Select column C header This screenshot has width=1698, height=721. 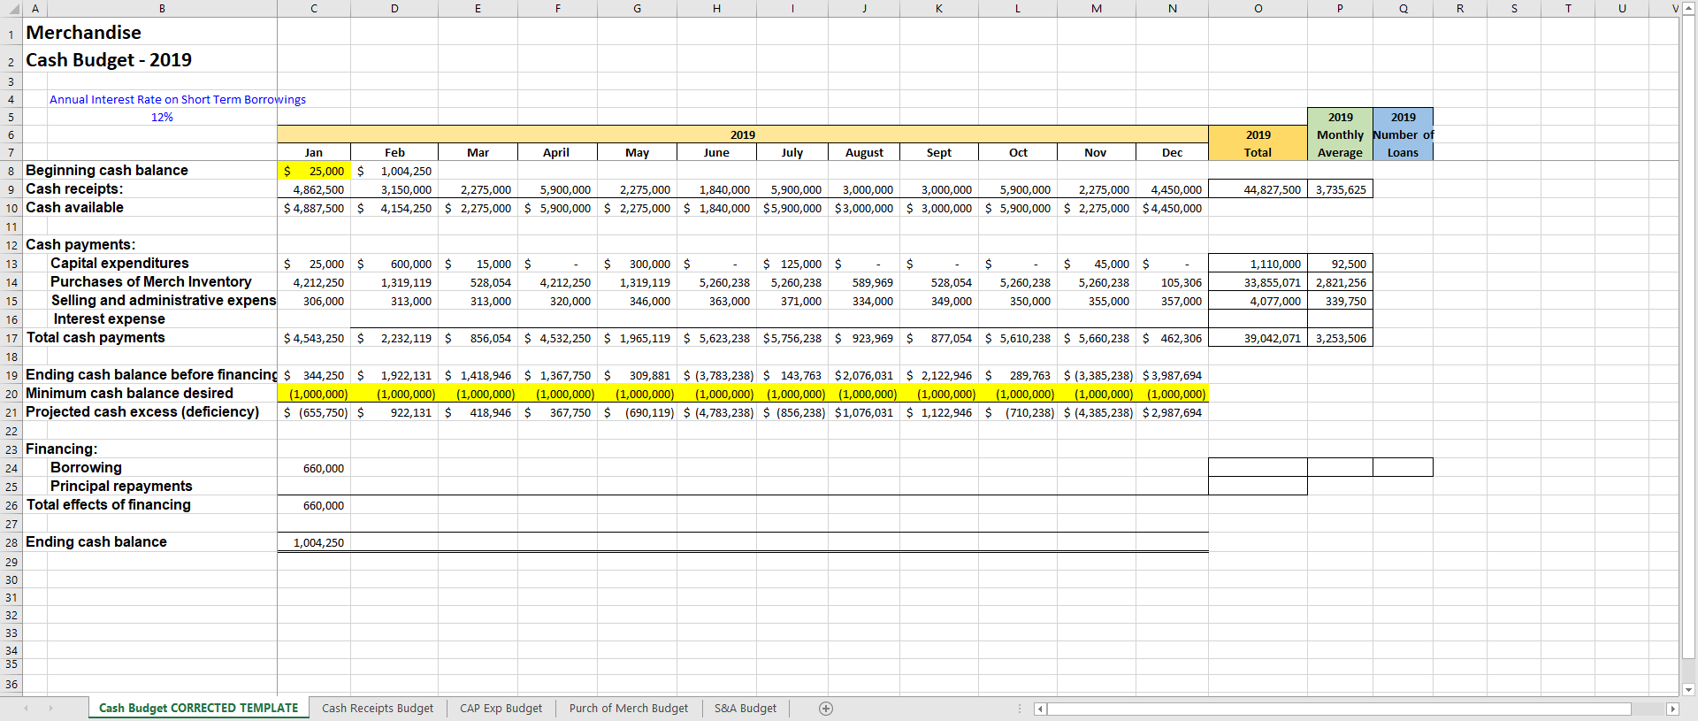[314, 8]
